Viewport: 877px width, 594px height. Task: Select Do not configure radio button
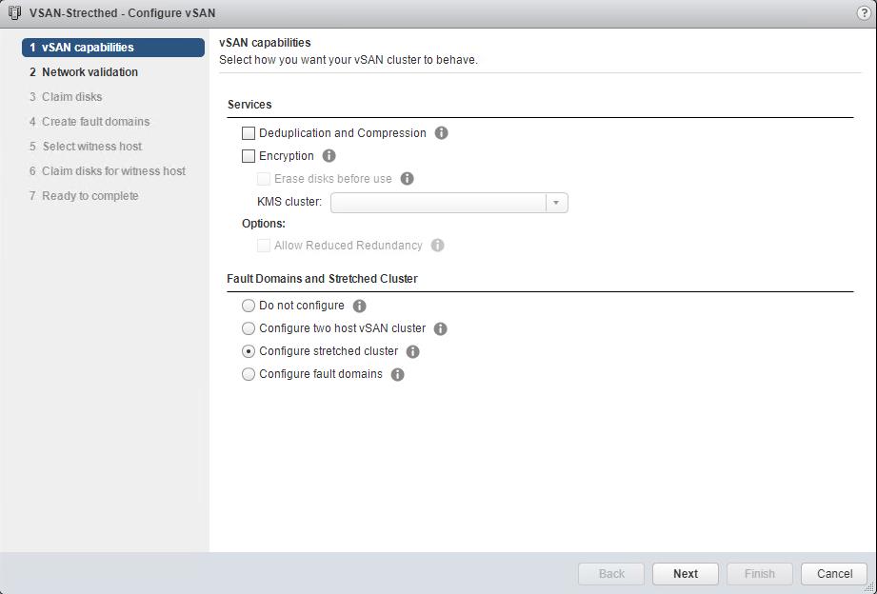click(249, 306)
